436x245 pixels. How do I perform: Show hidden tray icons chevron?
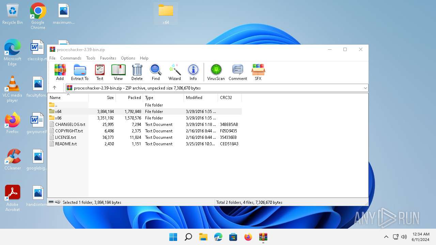386,237
